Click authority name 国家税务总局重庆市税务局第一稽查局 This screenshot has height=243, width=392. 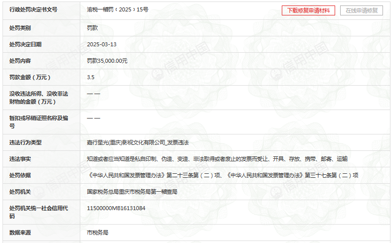132,192
